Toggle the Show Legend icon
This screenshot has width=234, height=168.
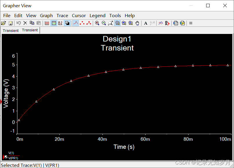click(x=54, y=23)
